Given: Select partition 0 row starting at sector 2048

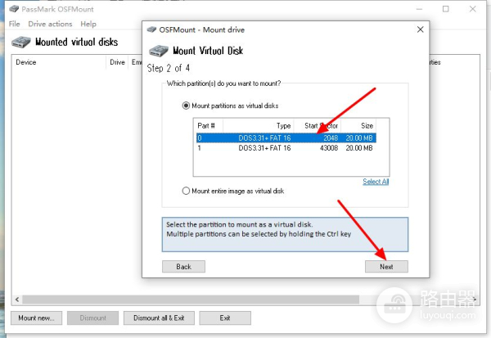Looking at the screenshot, I should (286, 138).
